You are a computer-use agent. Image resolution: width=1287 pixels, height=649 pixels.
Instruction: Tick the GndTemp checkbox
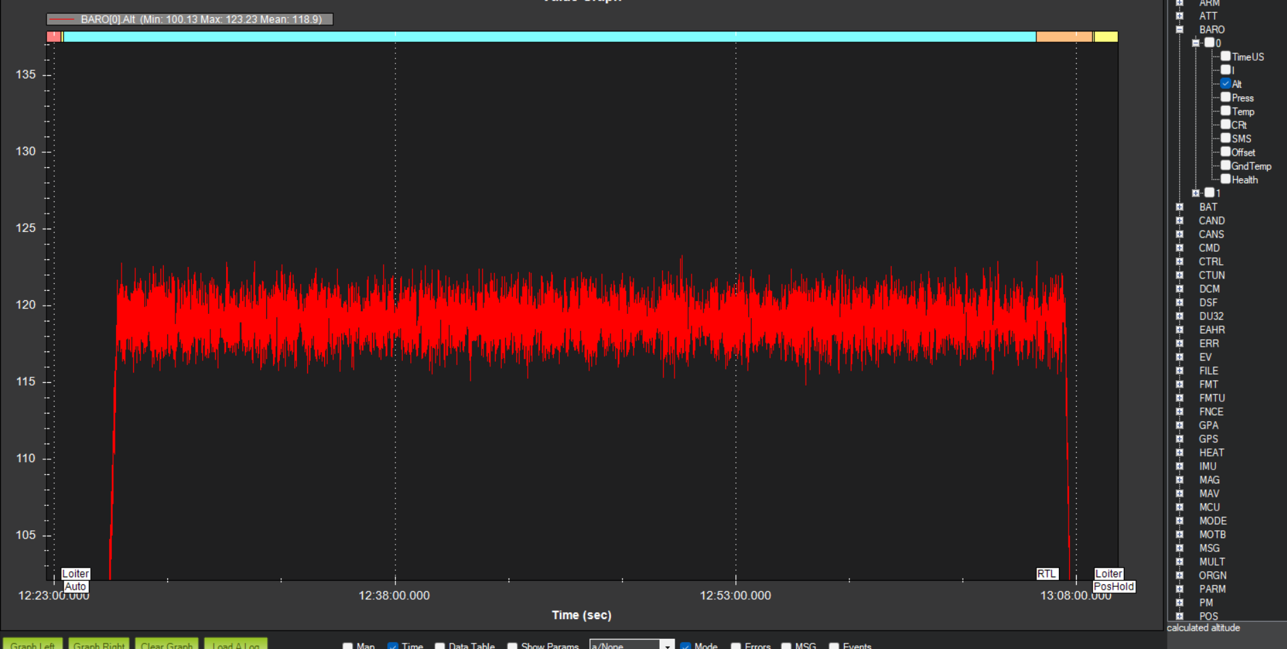pos(1226,165)
